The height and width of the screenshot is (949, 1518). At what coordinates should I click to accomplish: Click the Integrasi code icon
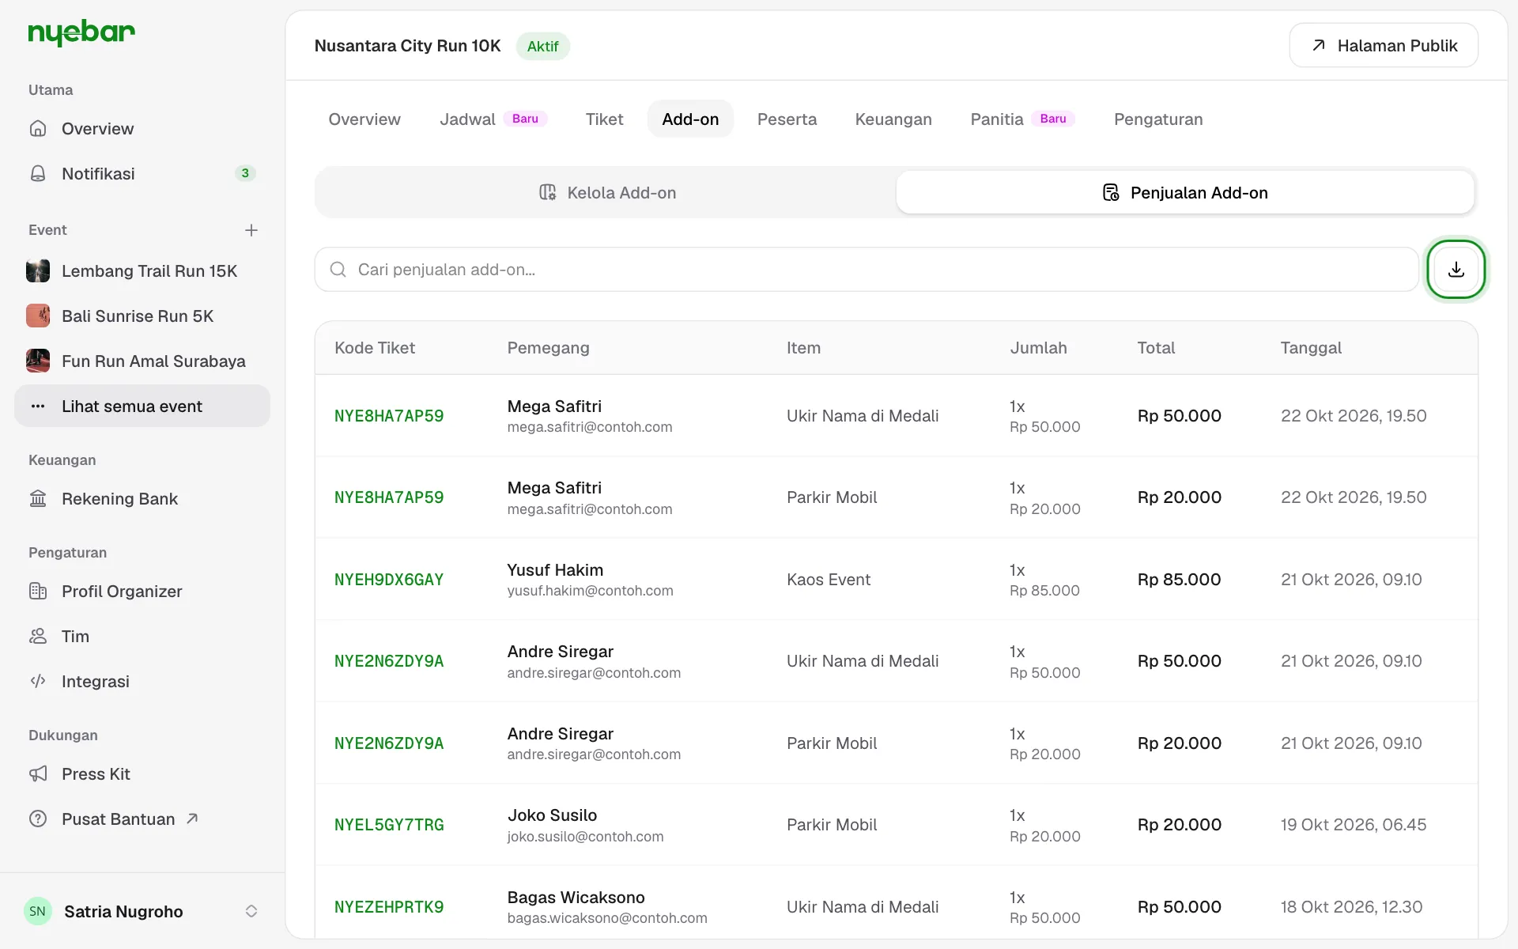click(x=38, y=681)
